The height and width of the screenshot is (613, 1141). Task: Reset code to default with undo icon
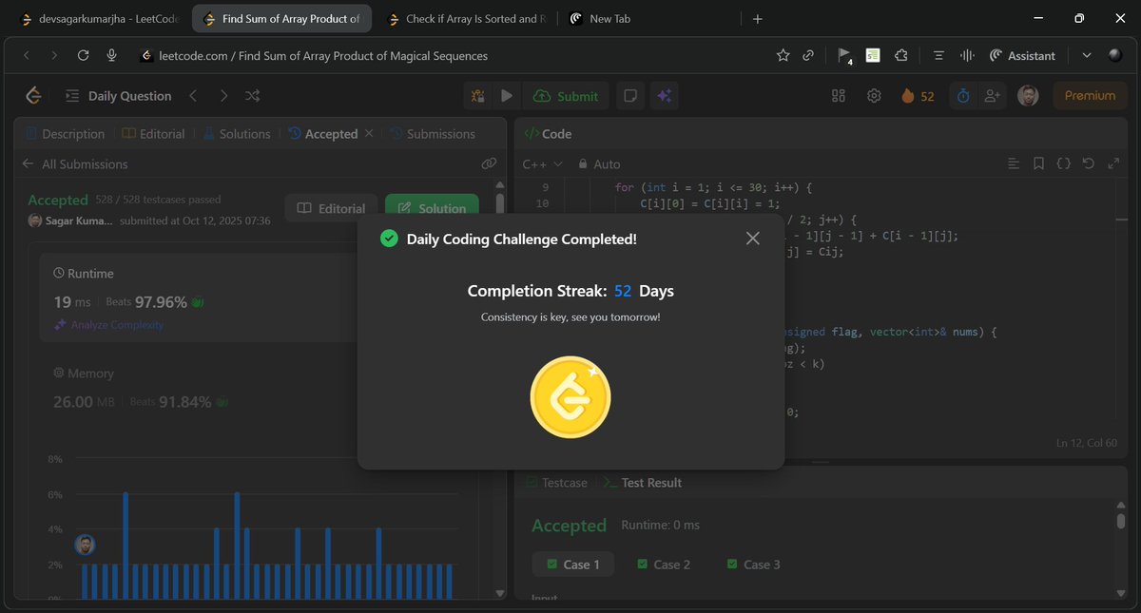click(1089, 163)
